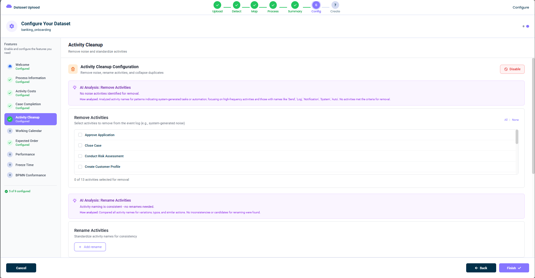Click the first pagination dot at top right
The height and width of the screenshot is (278, 535).
[524, 26]
